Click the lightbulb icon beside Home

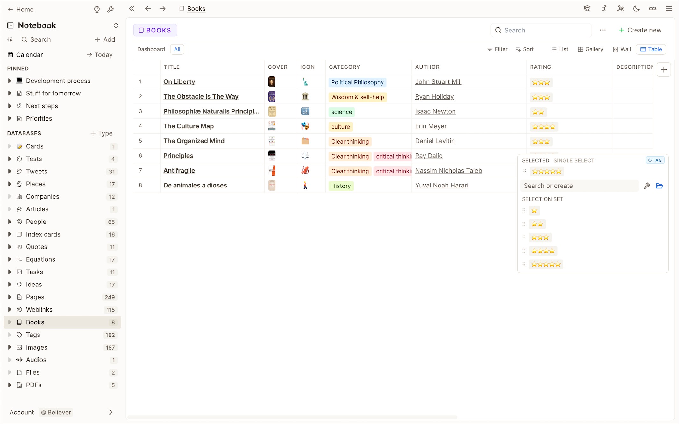[97, 10]
